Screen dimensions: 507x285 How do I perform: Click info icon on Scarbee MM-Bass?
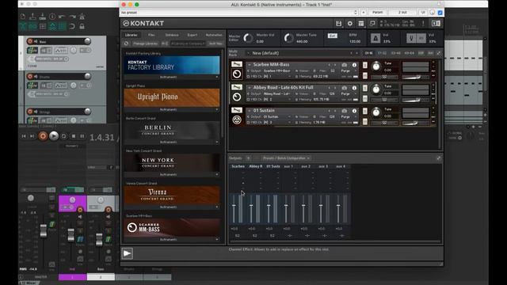[x=354, y=65]
